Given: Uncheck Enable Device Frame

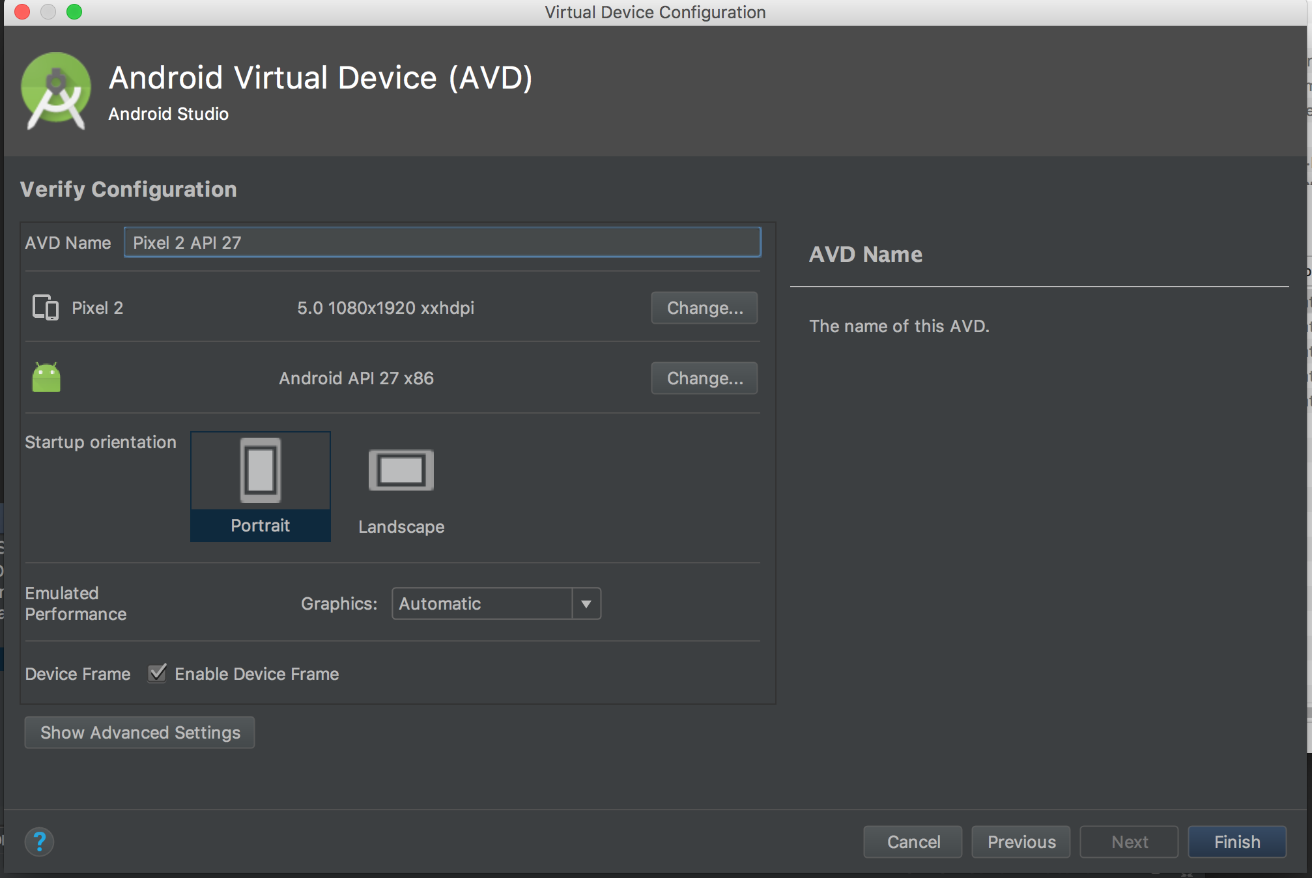Looking at the screenshot, I should tap(156, 673).
